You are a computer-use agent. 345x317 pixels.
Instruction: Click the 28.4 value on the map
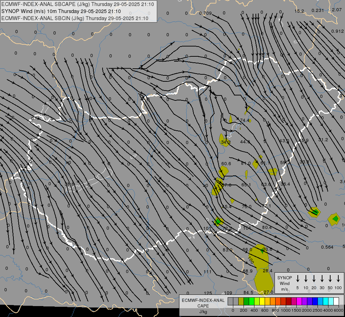click(267, 271)
